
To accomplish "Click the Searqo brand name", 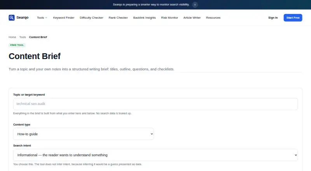I will [23, 17].
